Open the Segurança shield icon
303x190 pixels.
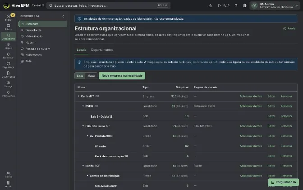(8, 65)
